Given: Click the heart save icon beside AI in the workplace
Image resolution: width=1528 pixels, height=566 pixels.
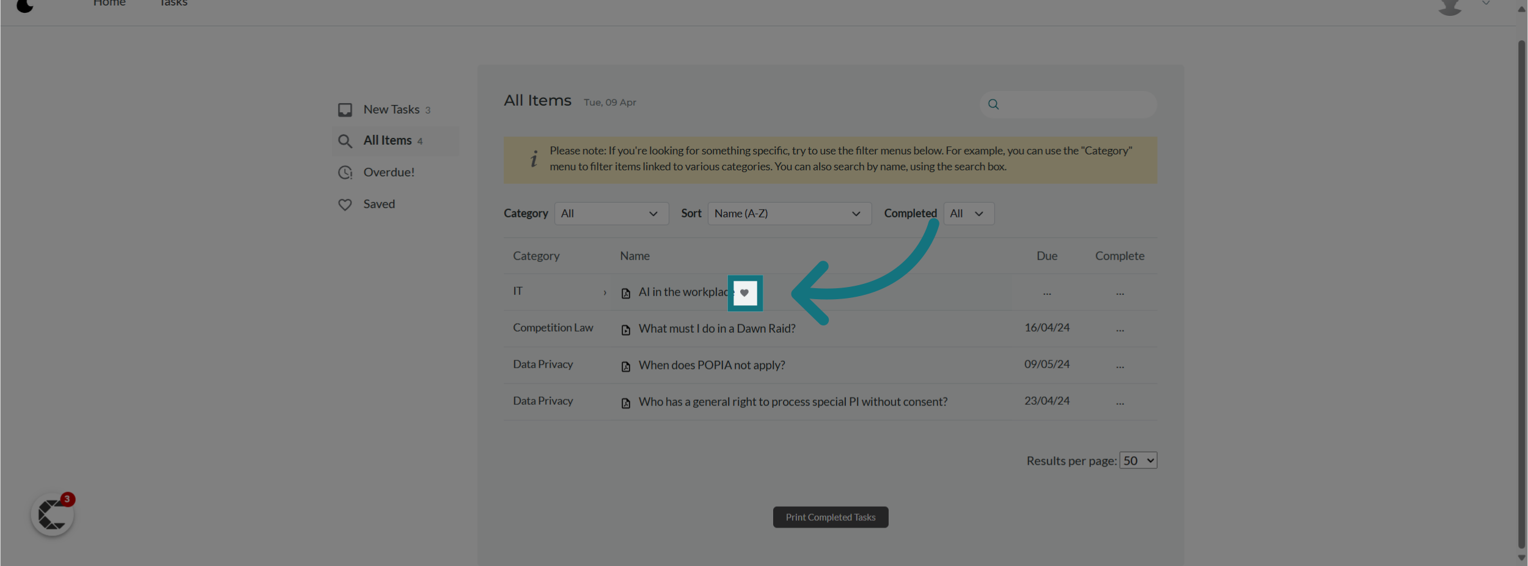Looking at the screenshot, I should click(x=744, y=293).
